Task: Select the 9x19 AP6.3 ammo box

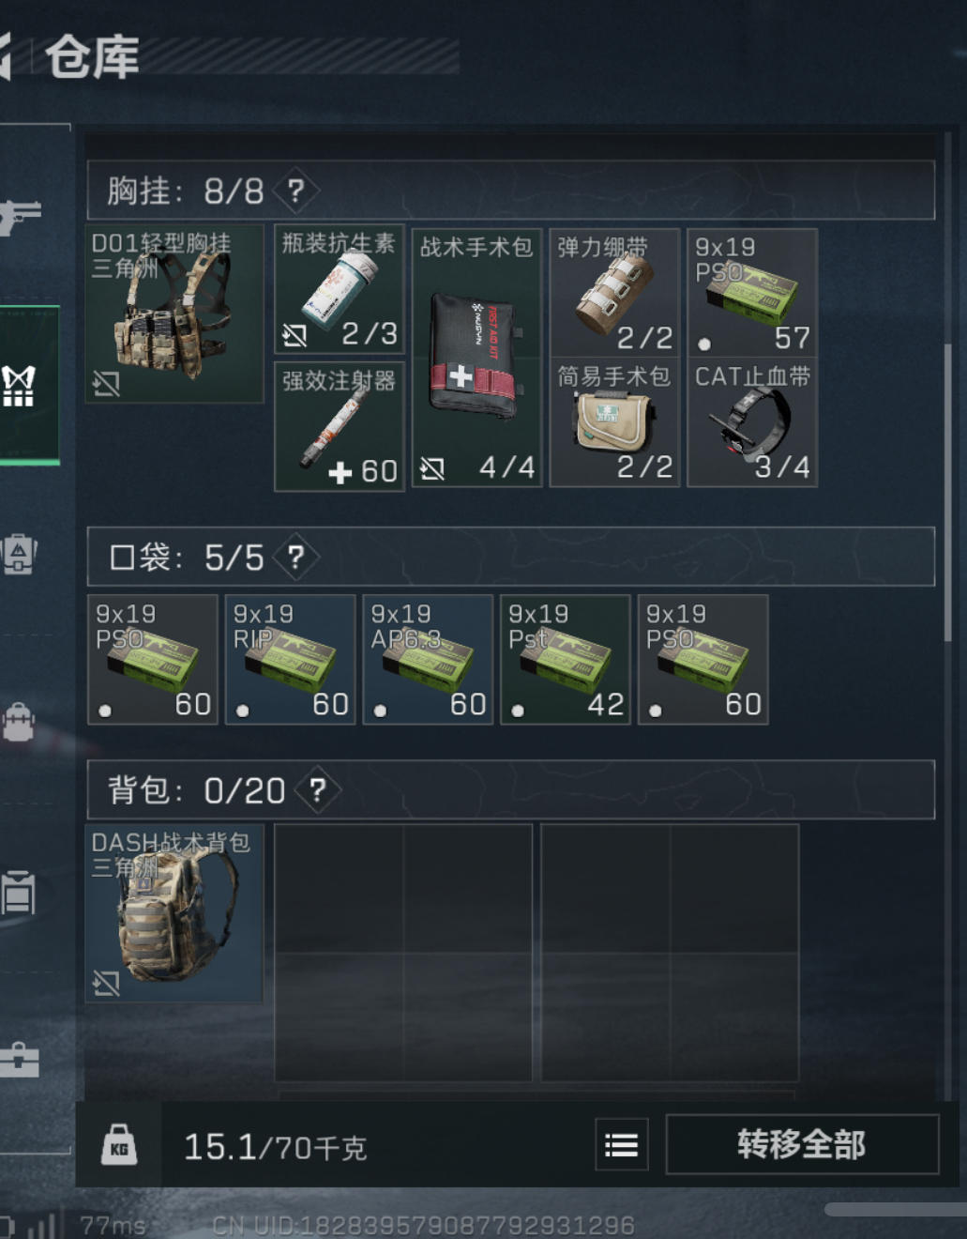Action: point(428,659)
